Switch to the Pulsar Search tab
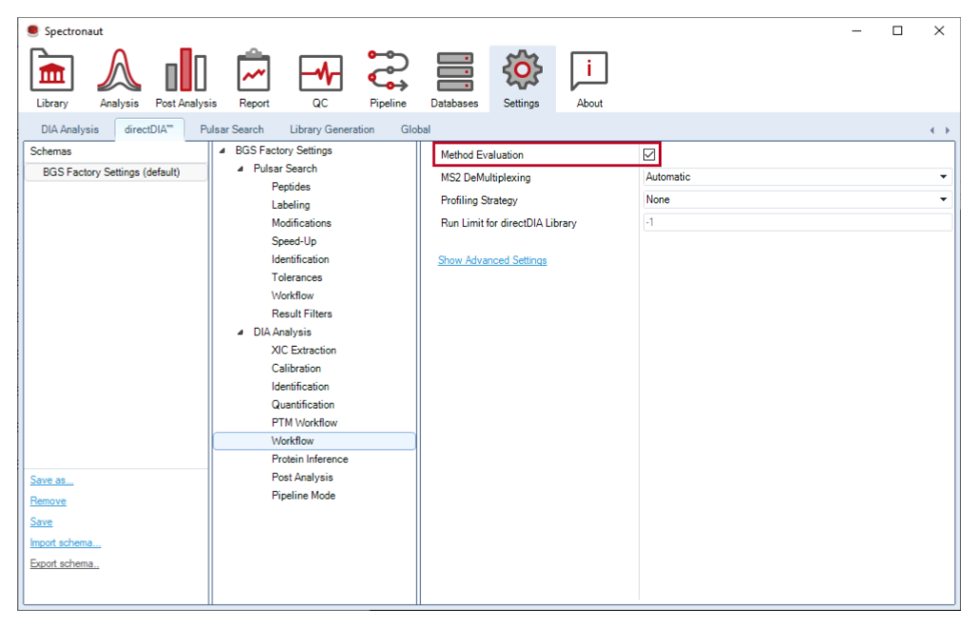This screenshot has height=628, width=978. tap(231, 129)
